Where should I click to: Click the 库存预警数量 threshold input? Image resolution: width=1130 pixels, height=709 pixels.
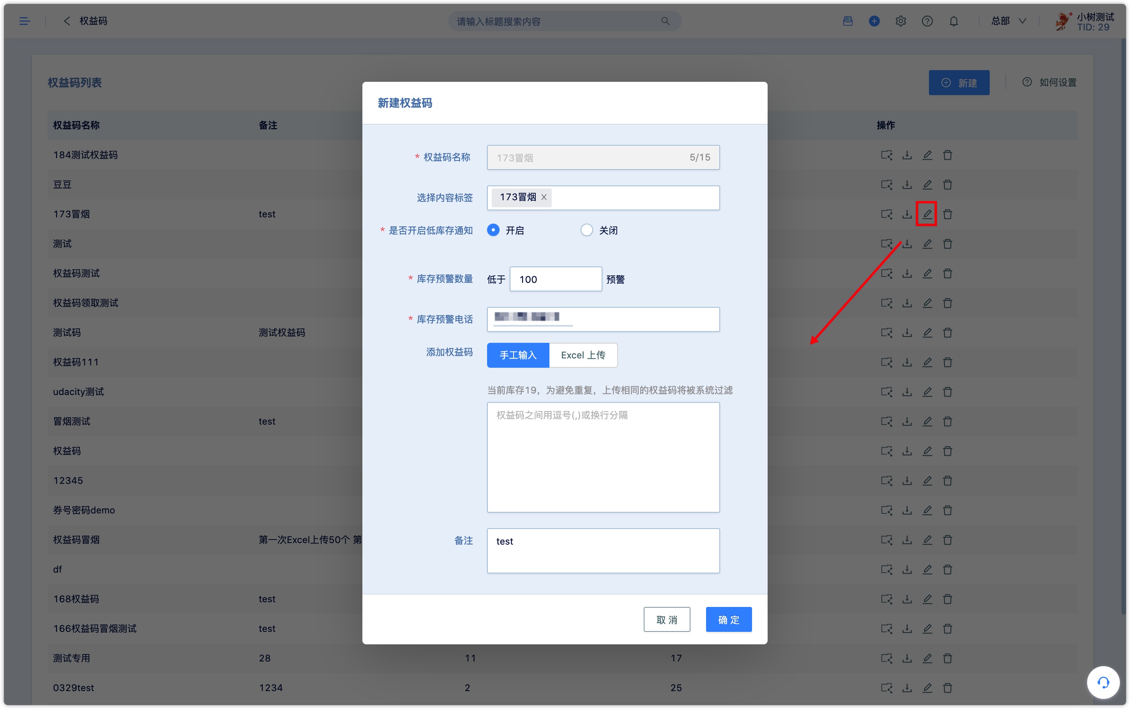click(x=555, y=279)
